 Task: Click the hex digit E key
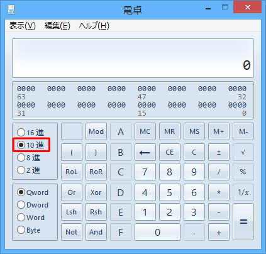(x=121, y=212)
